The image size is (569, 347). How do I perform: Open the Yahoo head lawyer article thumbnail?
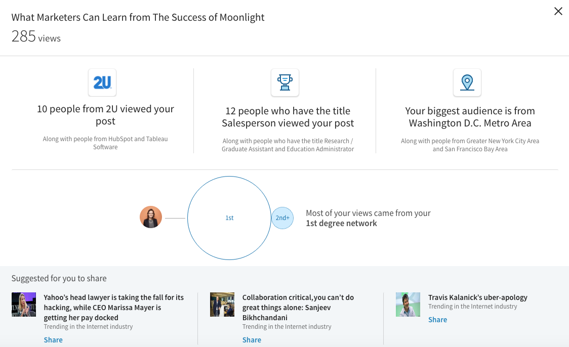(x=24, y=305)
